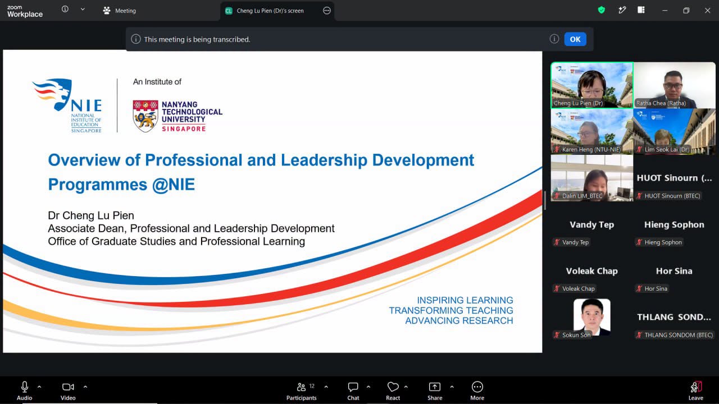Image resolution: width=719 pixels, height=404 pixels.
Task: Change the view layout icon
Action: (641, 10)
